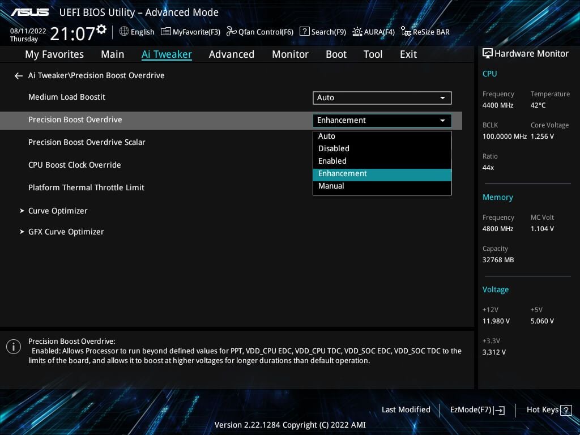Open the My Favorites tab
Image resolution: width=580 pixels, height=435 pixels.
(x=54, y=54)
